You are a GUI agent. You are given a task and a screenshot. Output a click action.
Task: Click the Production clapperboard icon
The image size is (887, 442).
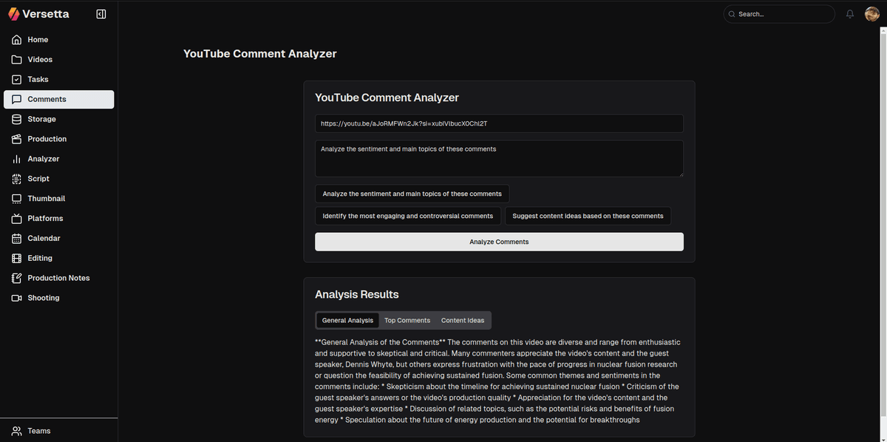point(16,140)
